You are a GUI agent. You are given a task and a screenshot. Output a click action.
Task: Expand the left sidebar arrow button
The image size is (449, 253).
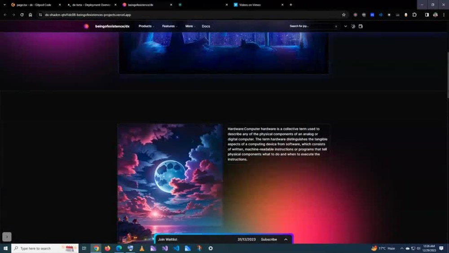[x=7, y=237]
